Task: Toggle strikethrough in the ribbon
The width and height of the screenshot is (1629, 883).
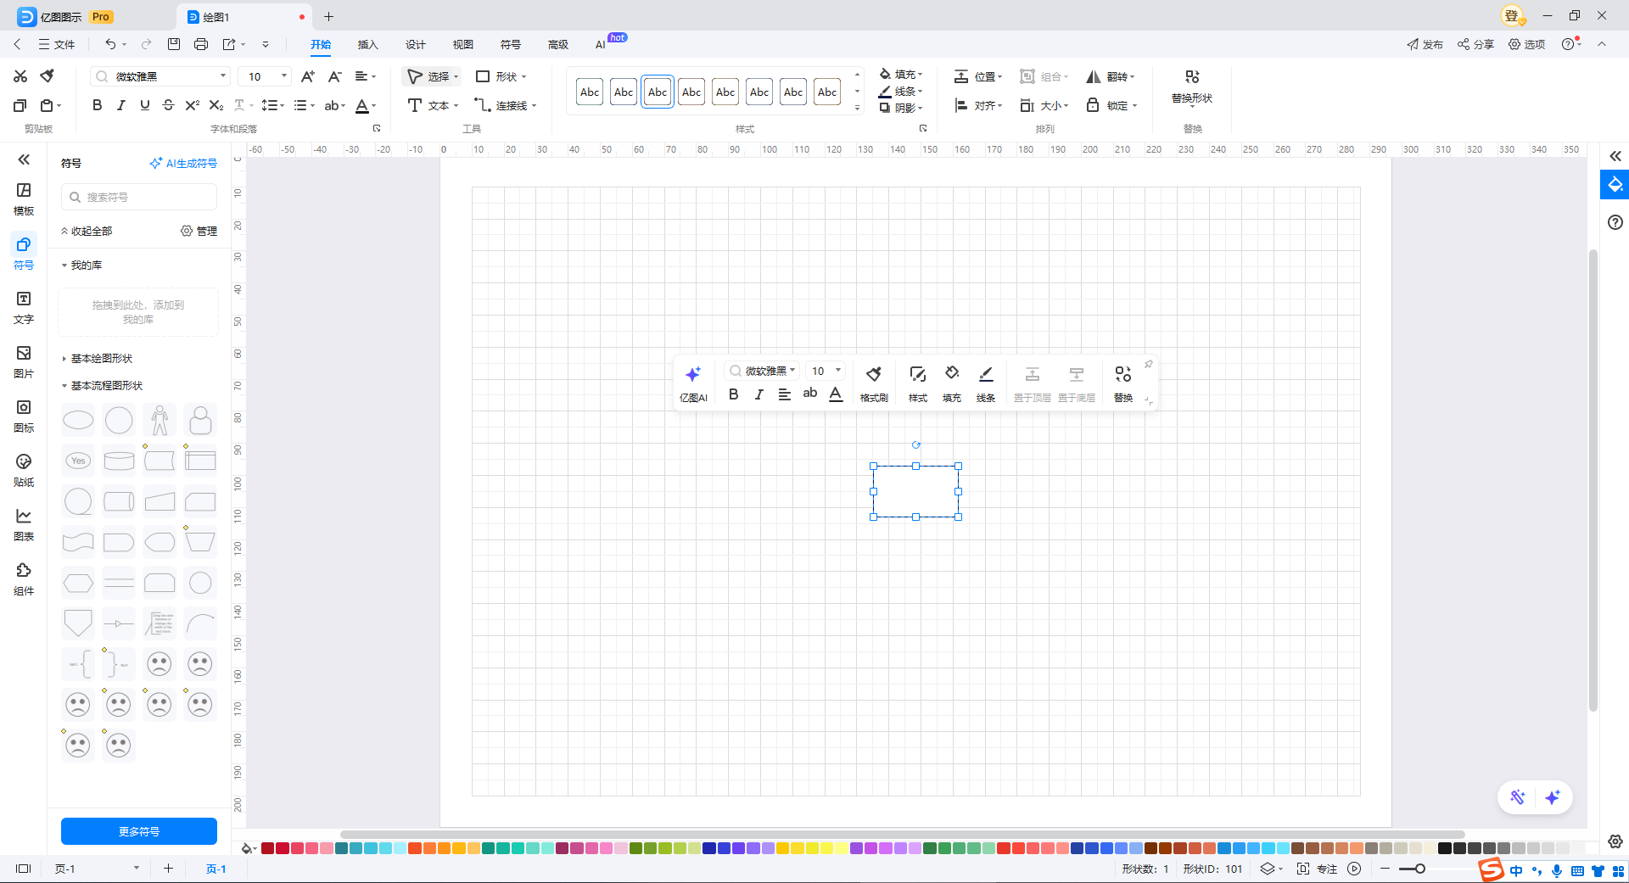Action: (x=168, y=105)
